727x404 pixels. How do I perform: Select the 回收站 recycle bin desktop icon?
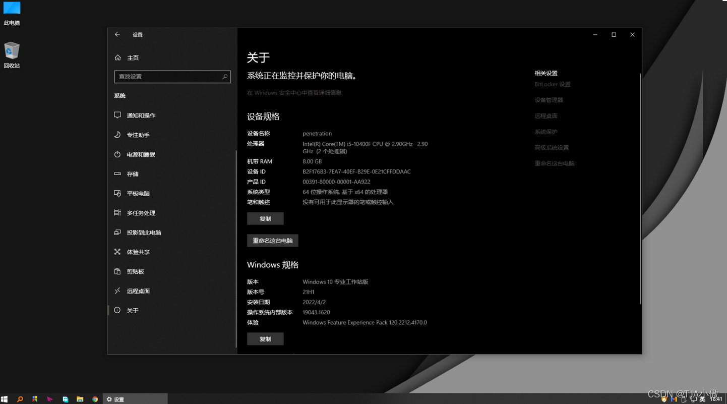12,55
